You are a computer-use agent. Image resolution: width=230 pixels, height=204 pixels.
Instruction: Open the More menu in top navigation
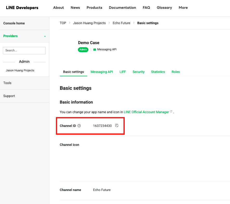pyautogui.click(x=183, y=8)
